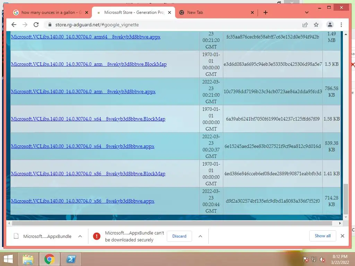Open the Chrome profile avatar icon
Viewport: 355px width, 266px height.
(330, 25)
